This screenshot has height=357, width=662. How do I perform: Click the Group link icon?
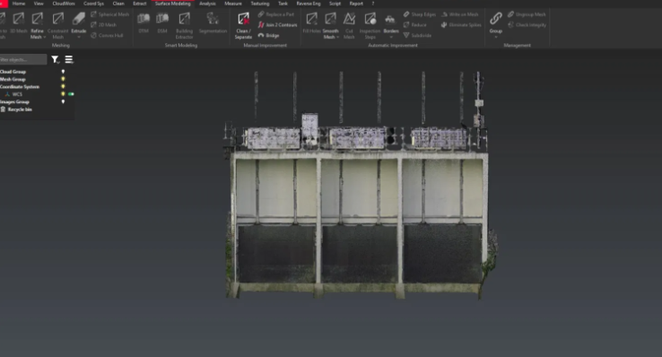(x=496, y=19)
